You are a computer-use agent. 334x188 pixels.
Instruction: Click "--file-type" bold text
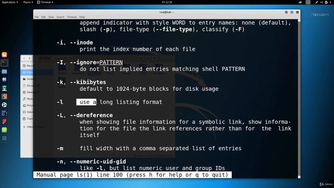pos(174,29)
